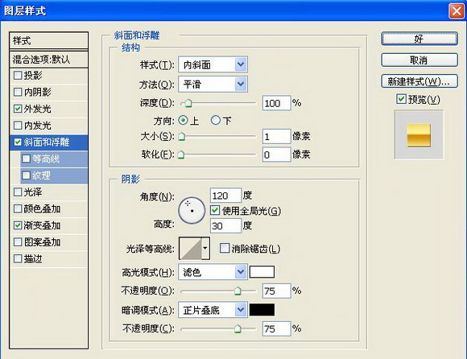
Task: Enable the 光泽 satin checkbox
Action: pos(18,192)
